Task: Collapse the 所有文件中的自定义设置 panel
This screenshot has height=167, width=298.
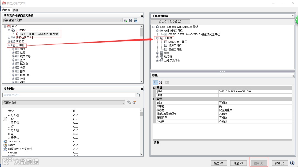Action: 142,16
